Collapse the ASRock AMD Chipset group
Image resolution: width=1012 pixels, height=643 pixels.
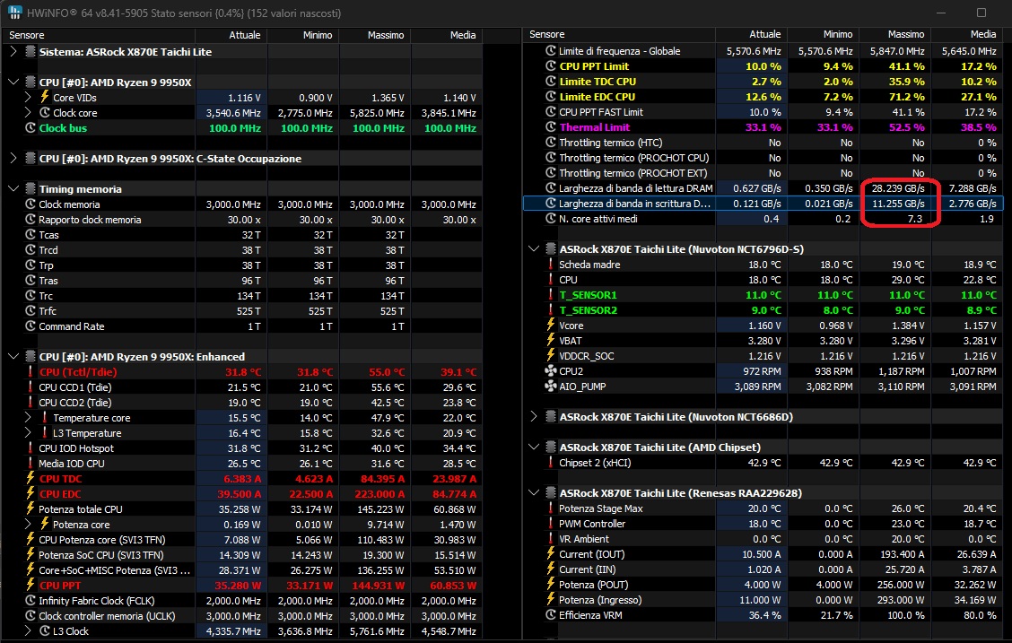(x=534, y=447)
